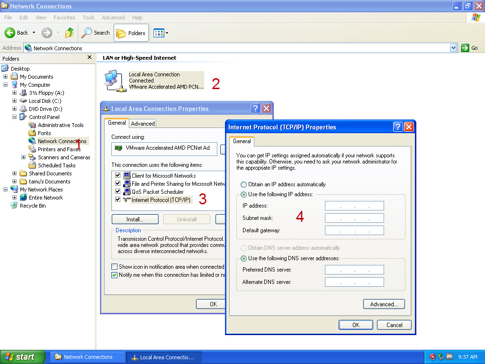
Task: Uncheck Client for Microsoft Networks
Action: [117, 175]
